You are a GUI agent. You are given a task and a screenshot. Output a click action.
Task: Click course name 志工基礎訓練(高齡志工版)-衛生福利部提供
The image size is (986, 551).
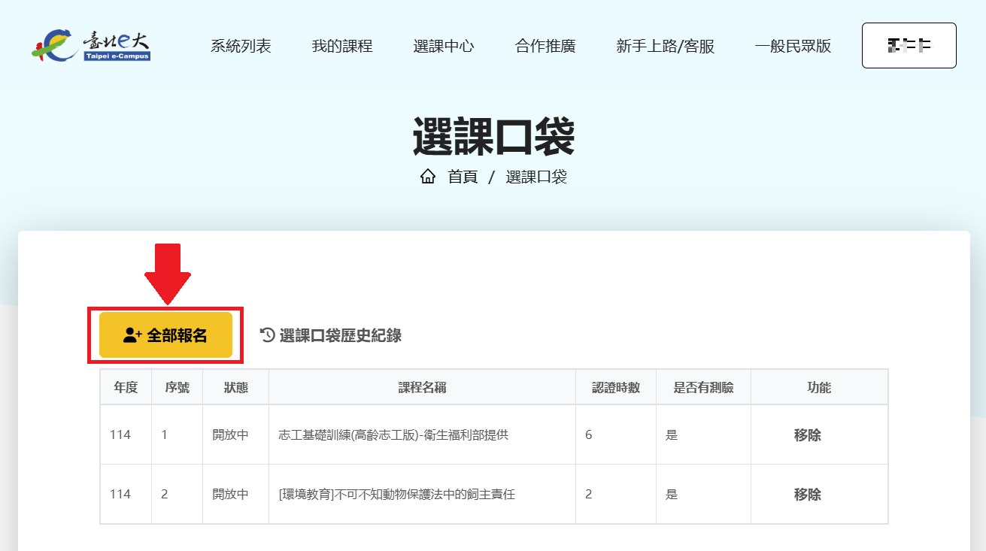[393, 434]
